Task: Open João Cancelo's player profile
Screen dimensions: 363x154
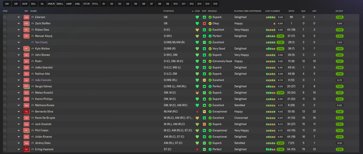Action: pos(43,80)
